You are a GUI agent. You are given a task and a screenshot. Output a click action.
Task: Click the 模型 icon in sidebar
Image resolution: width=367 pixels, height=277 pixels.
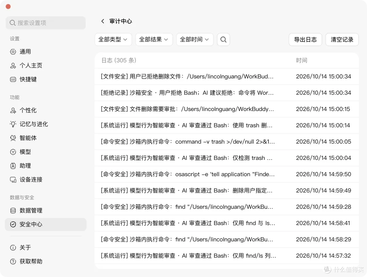[x=13, y=152]
